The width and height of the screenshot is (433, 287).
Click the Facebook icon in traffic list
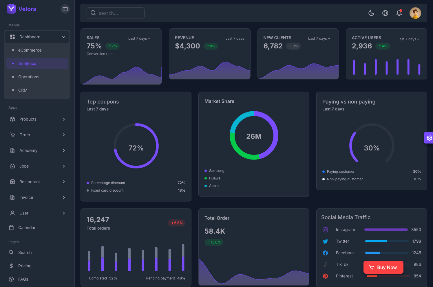[x=325, y=253]
